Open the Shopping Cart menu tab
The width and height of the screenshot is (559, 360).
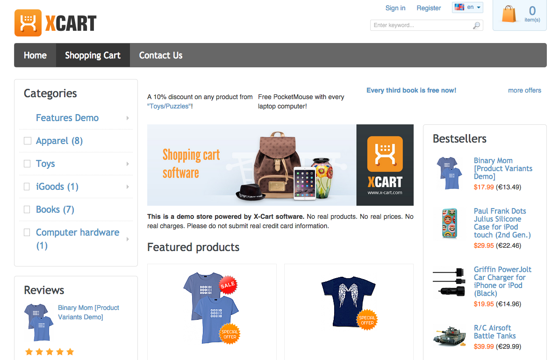[93, 55]
